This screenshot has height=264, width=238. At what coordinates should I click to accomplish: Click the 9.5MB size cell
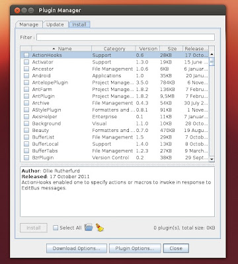(167, 96)
